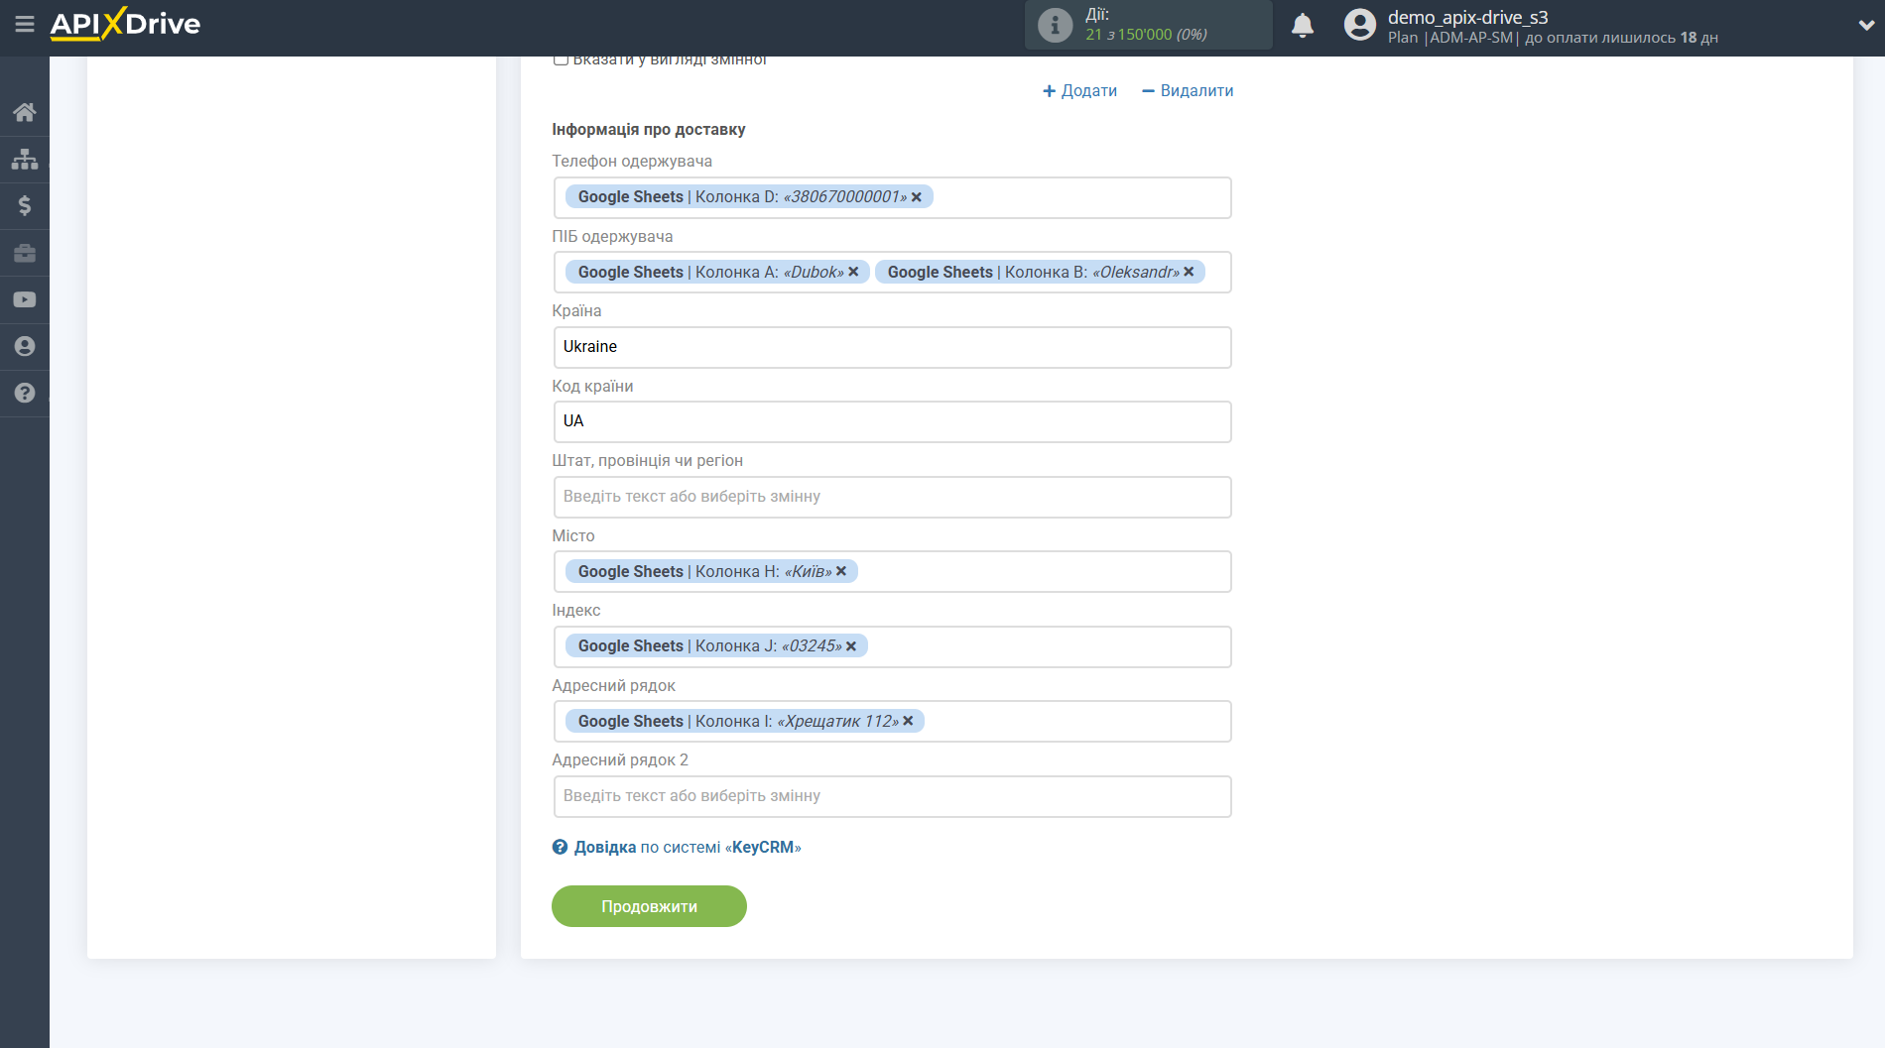The width and height of the screenshot is (1885, 1048).
Task: Edit the Код країни field UA
Action: point(892,421)
